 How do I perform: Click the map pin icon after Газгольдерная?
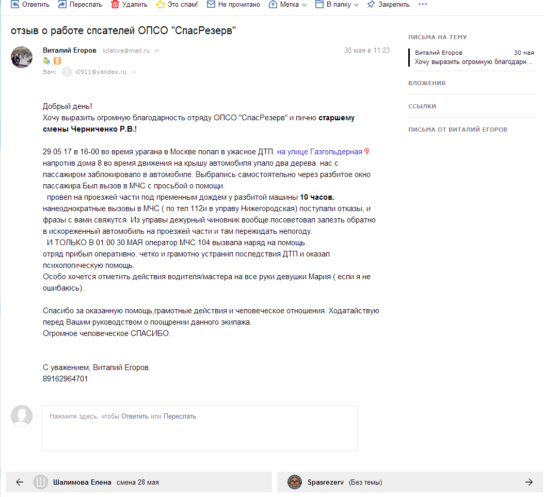click(367, 152)
